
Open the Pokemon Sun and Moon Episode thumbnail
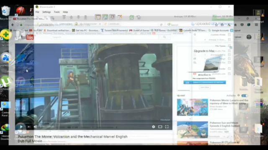click(x=193, y=130)
